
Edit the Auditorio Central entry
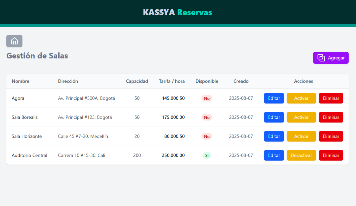pos(274,155)
